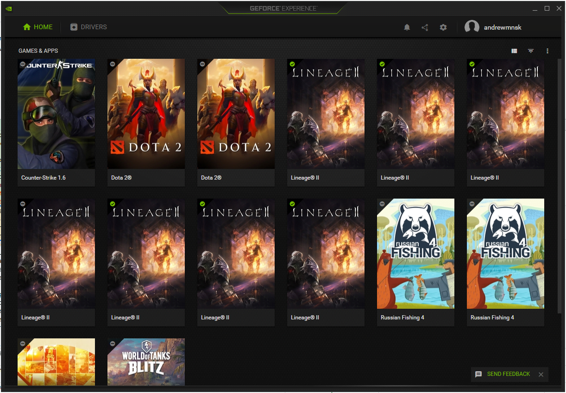Open the settings gear
This screenshot has width=566, height=393.
tap(443, 27)
